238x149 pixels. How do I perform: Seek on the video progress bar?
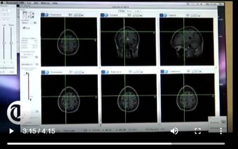(116, 143)
